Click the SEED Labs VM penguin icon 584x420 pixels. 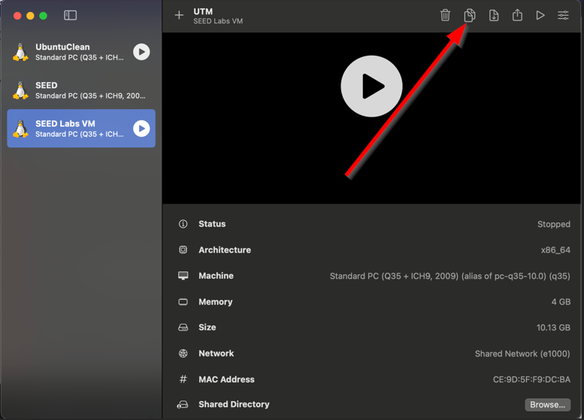coord(20,128)
